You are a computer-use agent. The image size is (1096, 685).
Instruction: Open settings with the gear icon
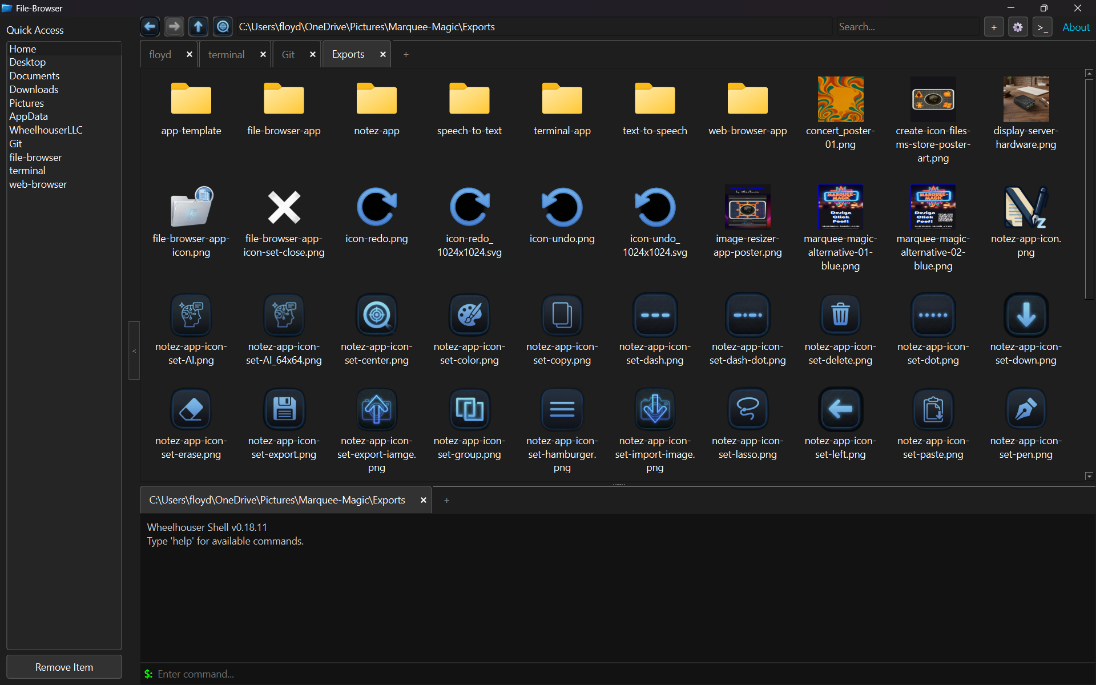coord(1018,27)
